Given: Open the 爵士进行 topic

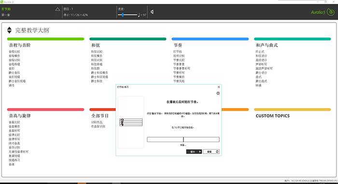Looking at the screenshot, I should click(261, 73).
